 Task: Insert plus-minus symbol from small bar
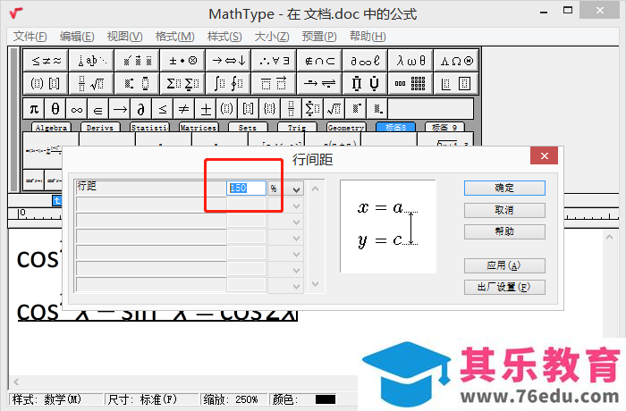(x=206, y=108)
